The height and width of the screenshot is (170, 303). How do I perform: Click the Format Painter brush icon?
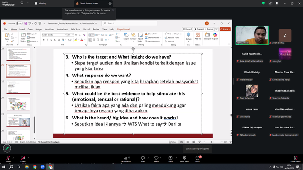coord(12,41)
